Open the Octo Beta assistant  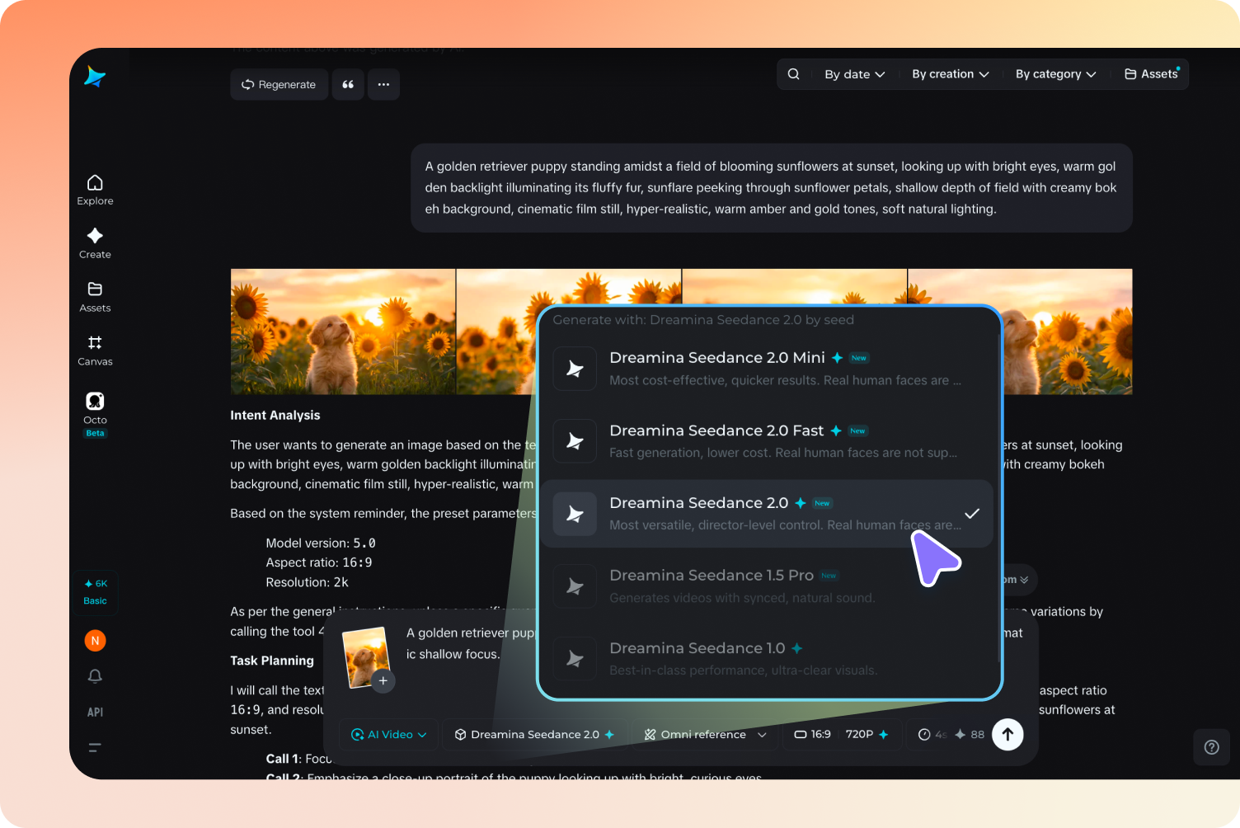[95, 414]
